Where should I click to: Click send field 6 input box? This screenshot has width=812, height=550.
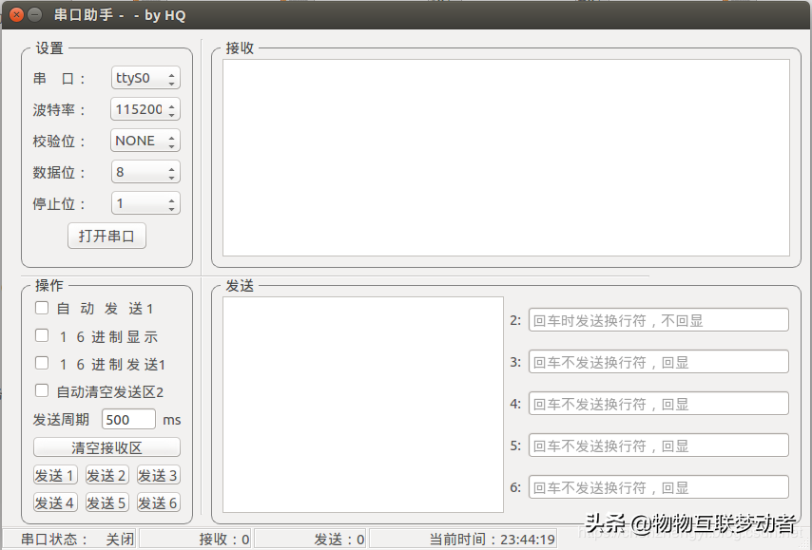coord(659,487)
